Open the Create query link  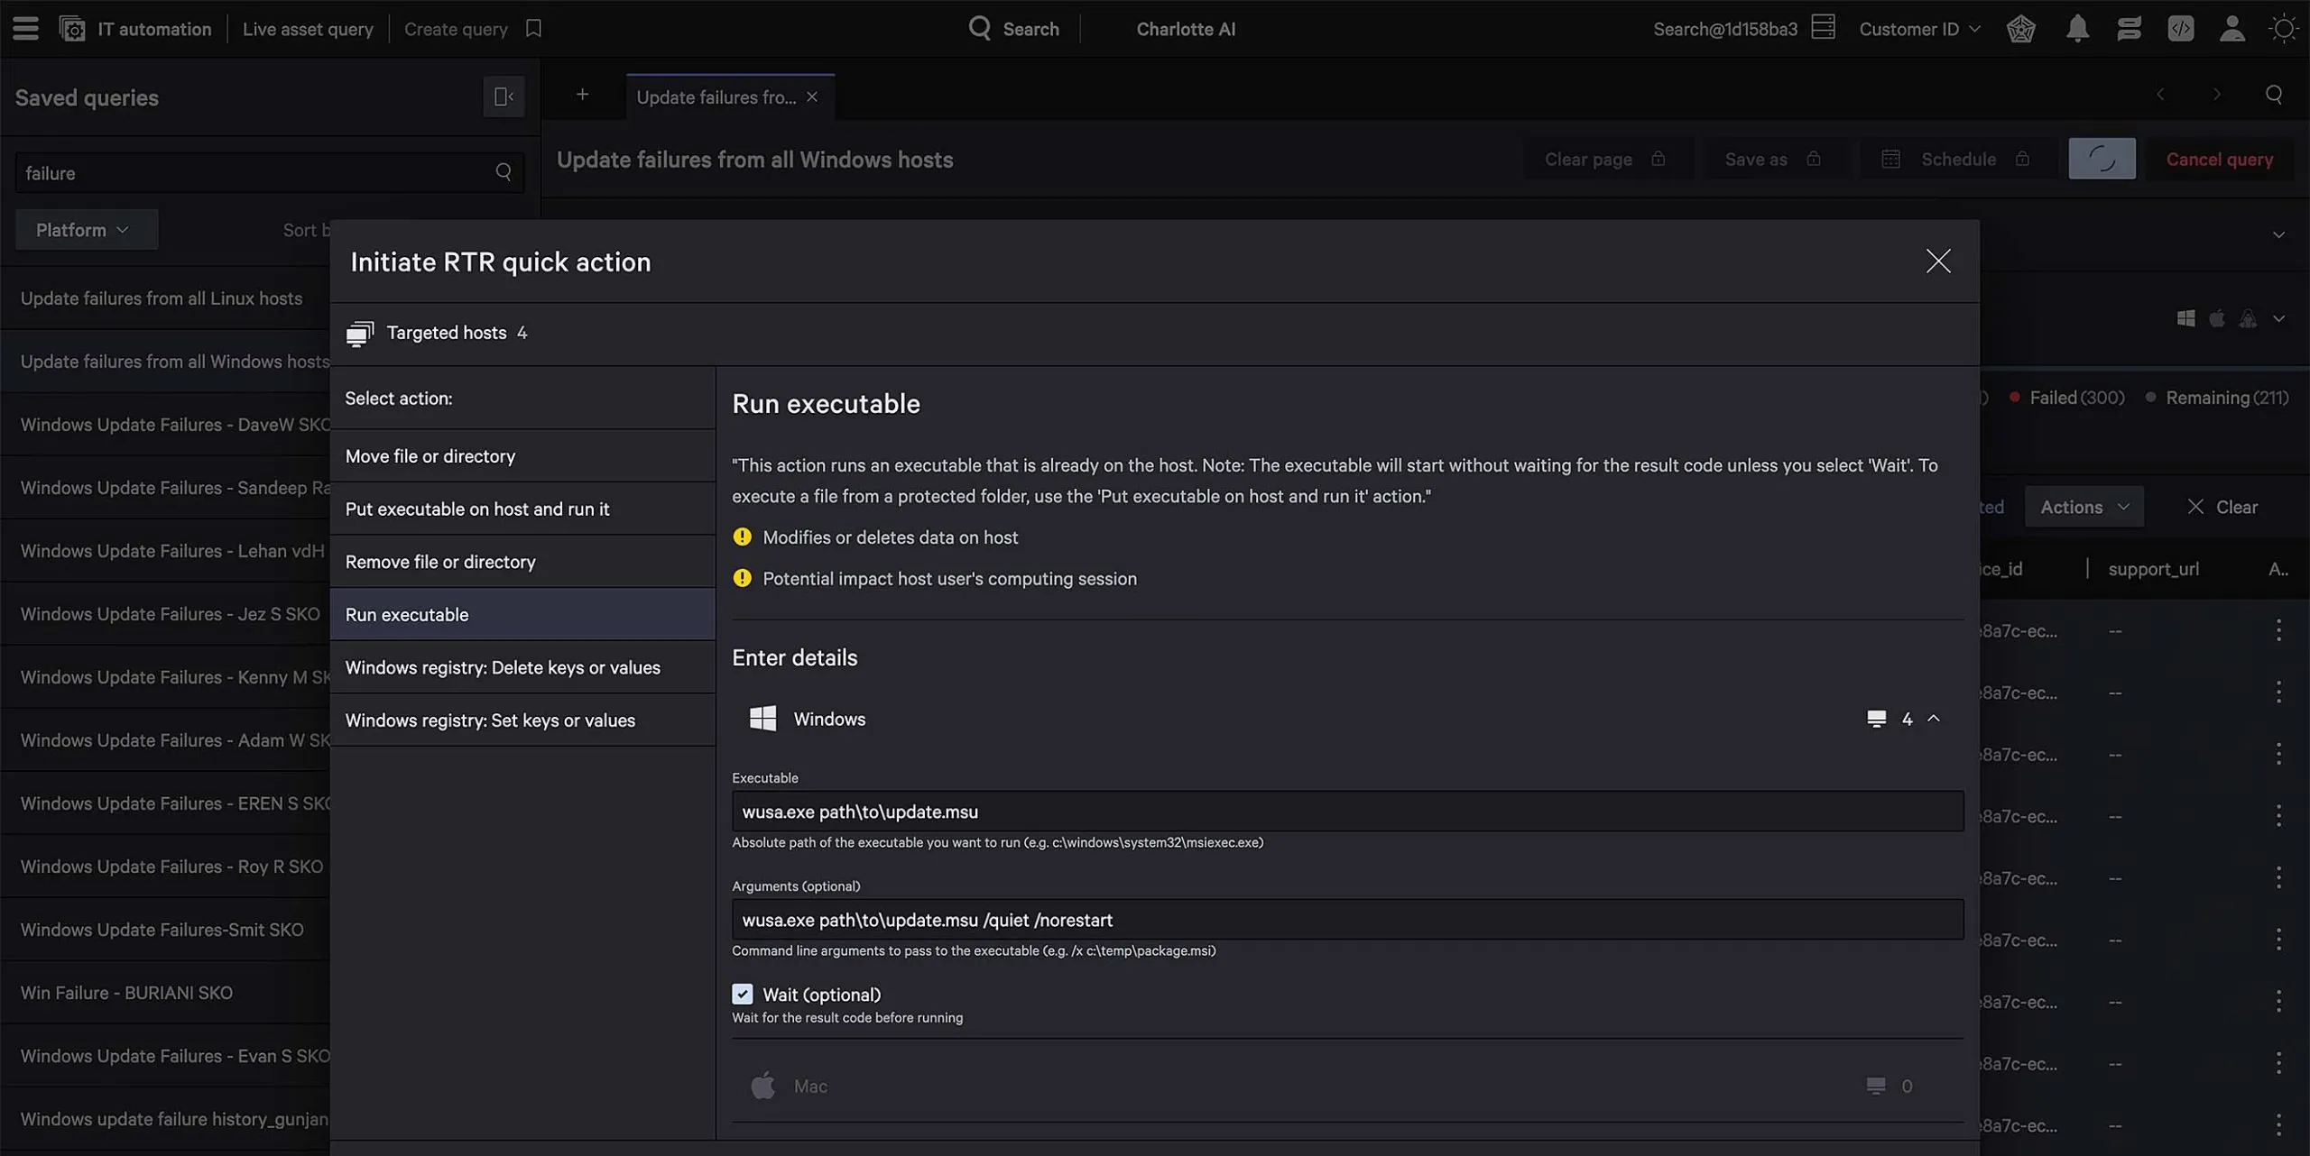[456, 29]
